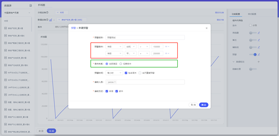Click the edit pencil beside 筛选器 toggle
The width and height of the screenshot is (279, 136).
(x=258, y=33)
